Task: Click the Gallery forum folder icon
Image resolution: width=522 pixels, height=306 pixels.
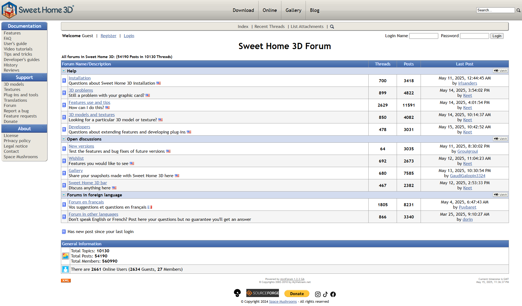Action: click(64, 173)
